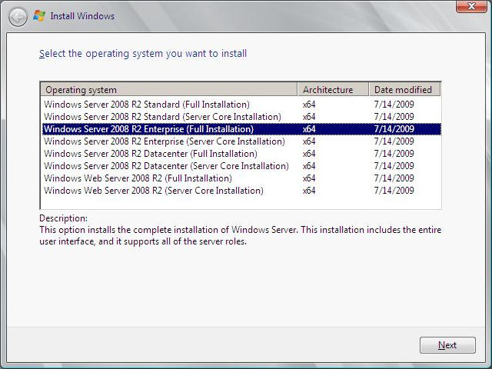The height and width of the screenshot is (369, 492).
Task: Select Windows Server 2008 R2 Enterprise (Full Installation)
Action: pos(148,129)
